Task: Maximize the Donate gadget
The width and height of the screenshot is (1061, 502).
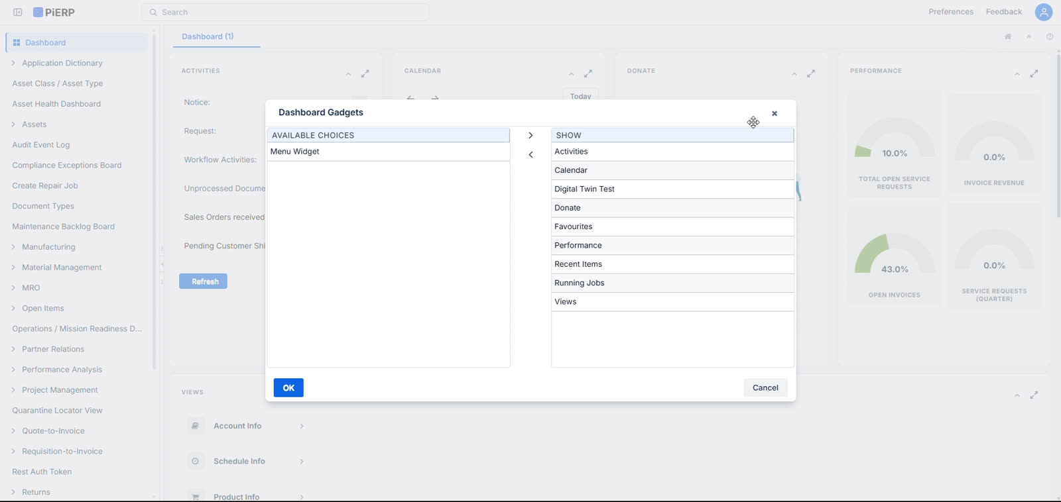Action: 811,74
